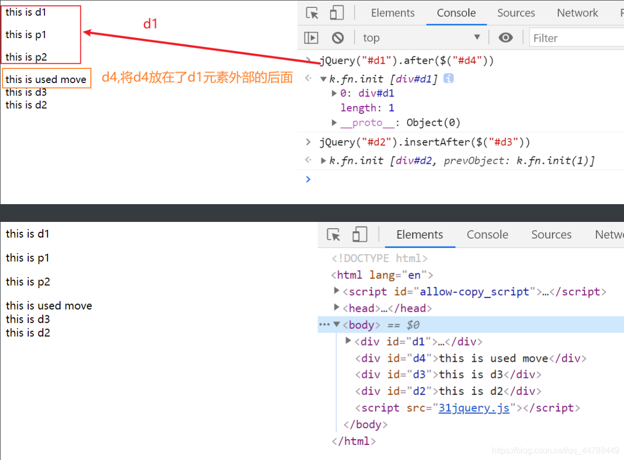Click 'length: 1' property in console

(367, 108)
